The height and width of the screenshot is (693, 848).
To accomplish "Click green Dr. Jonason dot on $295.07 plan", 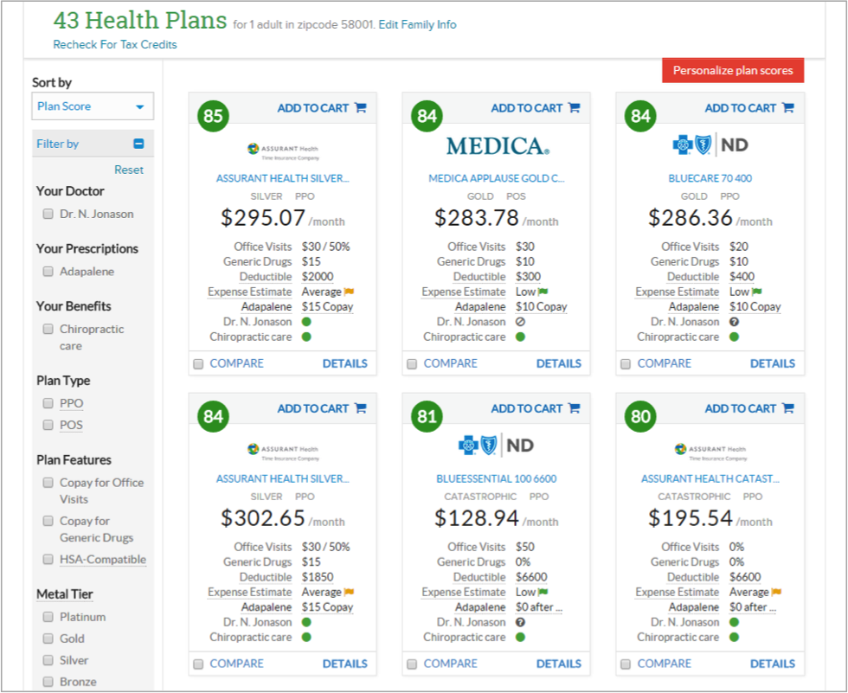I will (x=306, y=322).
